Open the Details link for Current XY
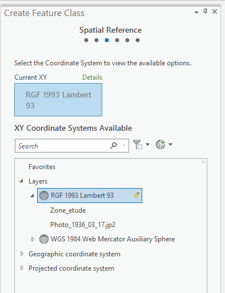 point(92,77)
